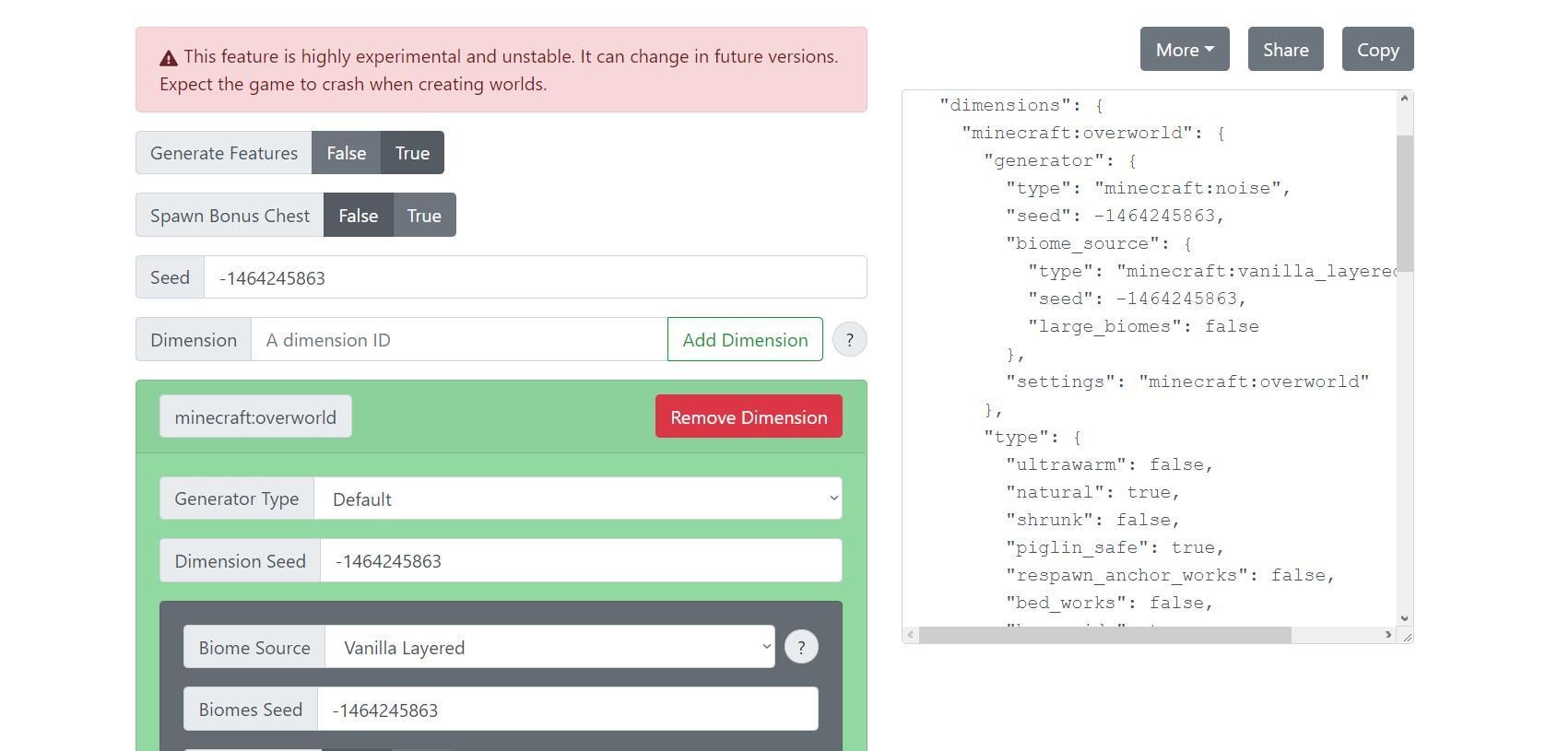
Task: Open the Generator Type dropdown
Action: [x=577, y=499]
